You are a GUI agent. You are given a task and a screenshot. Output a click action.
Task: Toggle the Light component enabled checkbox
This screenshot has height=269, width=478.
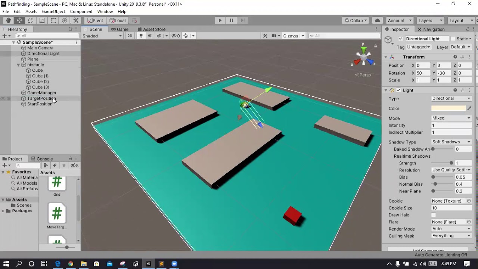tap(398, 90)
